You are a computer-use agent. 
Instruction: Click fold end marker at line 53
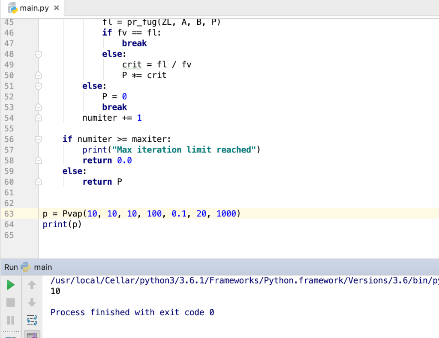pyautogui.click(x=39, y=107)
